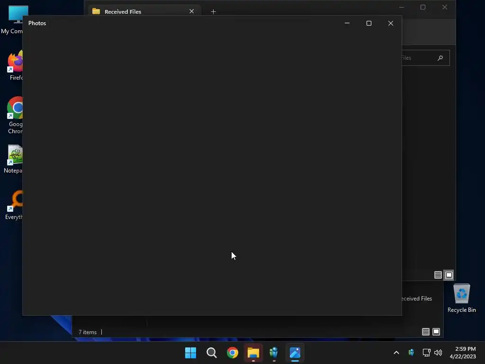Viewport: 485px width, 364px height.
Task: Select details view icon in bottom status bar
Action: tap(426, 332)
